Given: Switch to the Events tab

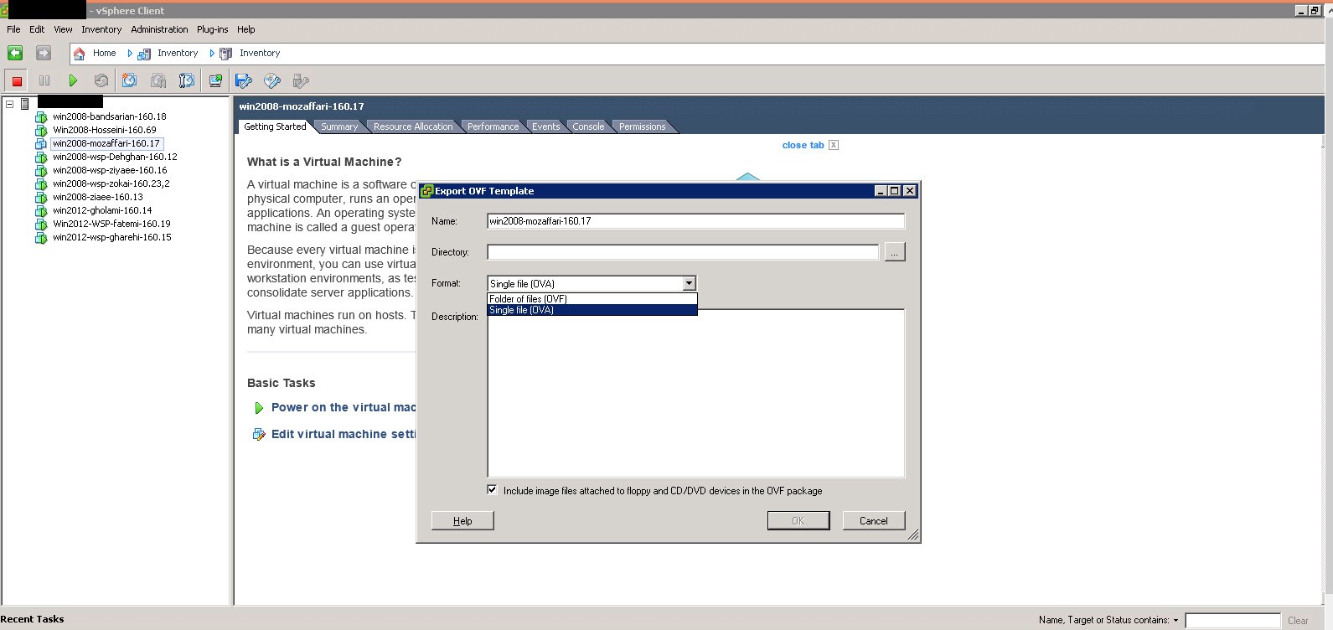Looking at the screenshot, I should [x=545, y=127].
